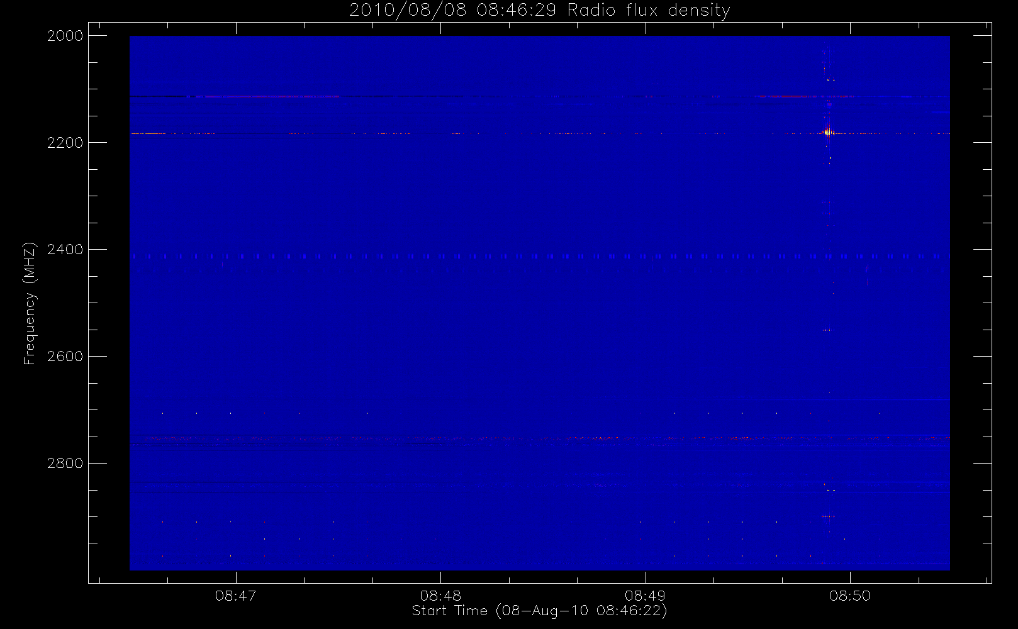This screenshot has height=629, width=1018.
Task: Click the horizontal line near 2100 MHz
Action: click(x=539, y=96)
